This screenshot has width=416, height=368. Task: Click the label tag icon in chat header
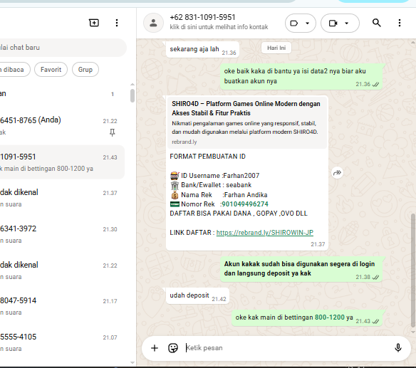coord(294,23)
